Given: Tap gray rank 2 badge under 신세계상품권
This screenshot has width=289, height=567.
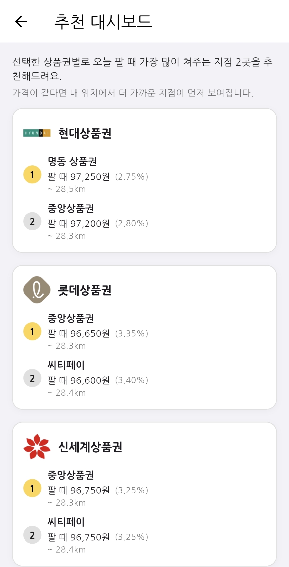Looking at the screenshot, I should coord(32,535).
